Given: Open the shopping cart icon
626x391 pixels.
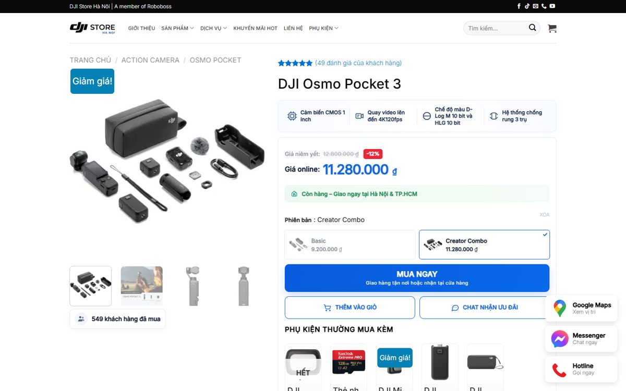Looking at the screenshot, I should pyautogui.click(x=552, y=28).
